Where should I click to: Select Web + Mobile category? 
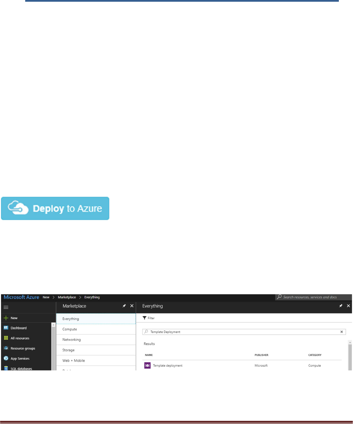(96, 360)
